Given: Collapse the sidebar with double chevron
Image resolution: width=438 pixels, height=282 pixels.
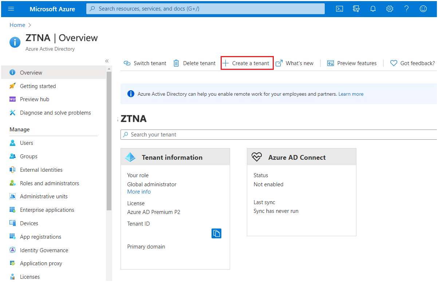Looking at the screenshot, I should point(107,61).
